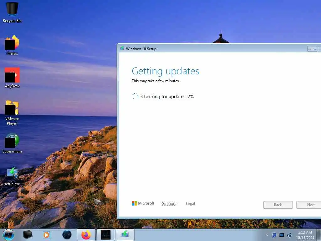Open the black folder icon in the taskbar
This screenshot has height=241, width=321.
point(28,235)
